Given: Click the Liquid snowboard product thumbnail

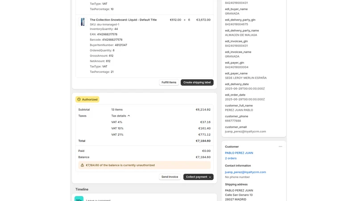Looking at the screenshot, I should (83, 22).
